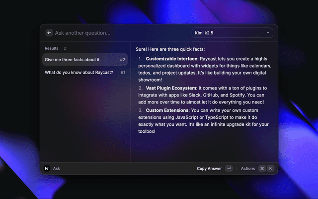This screenshot has width=318, height=199.
Task: Click the #1 badge on the Raycast question
Action: click(122, 73)
